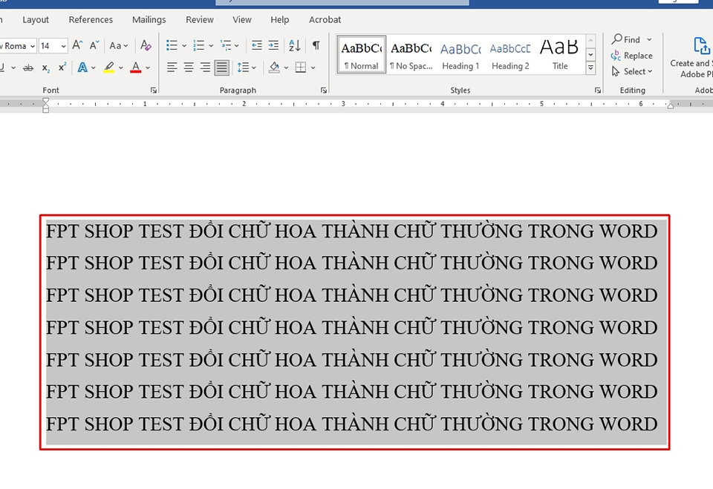Open the Mailings tab
This screenshot has height=489, width=713.
(149, 20)
